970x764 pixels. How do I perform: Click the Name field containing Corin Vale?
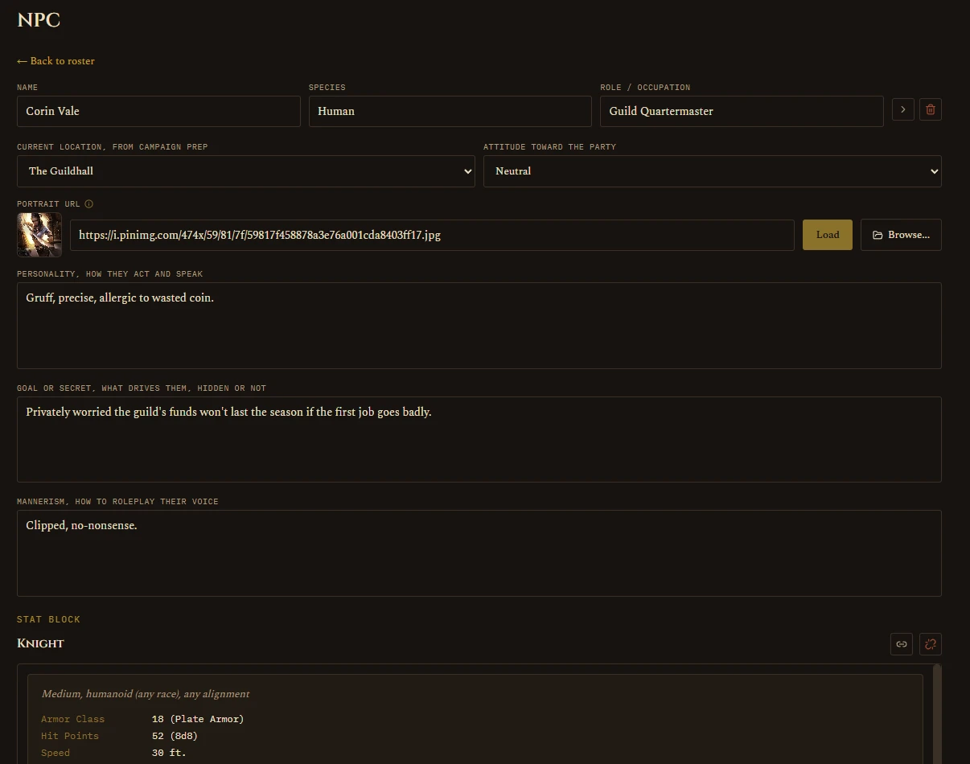tap(158, 111)
